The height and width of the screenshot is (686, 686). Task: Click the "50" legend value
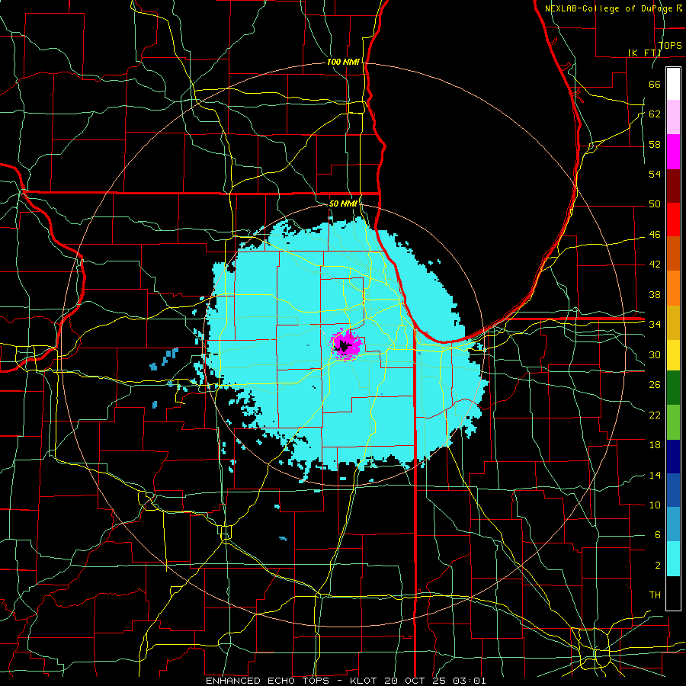(x=655, y=204)
